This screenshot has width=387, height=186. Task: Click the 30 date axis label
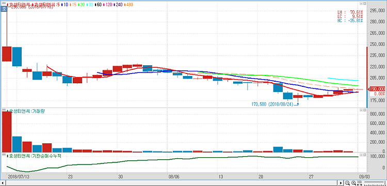coord(120,176)
